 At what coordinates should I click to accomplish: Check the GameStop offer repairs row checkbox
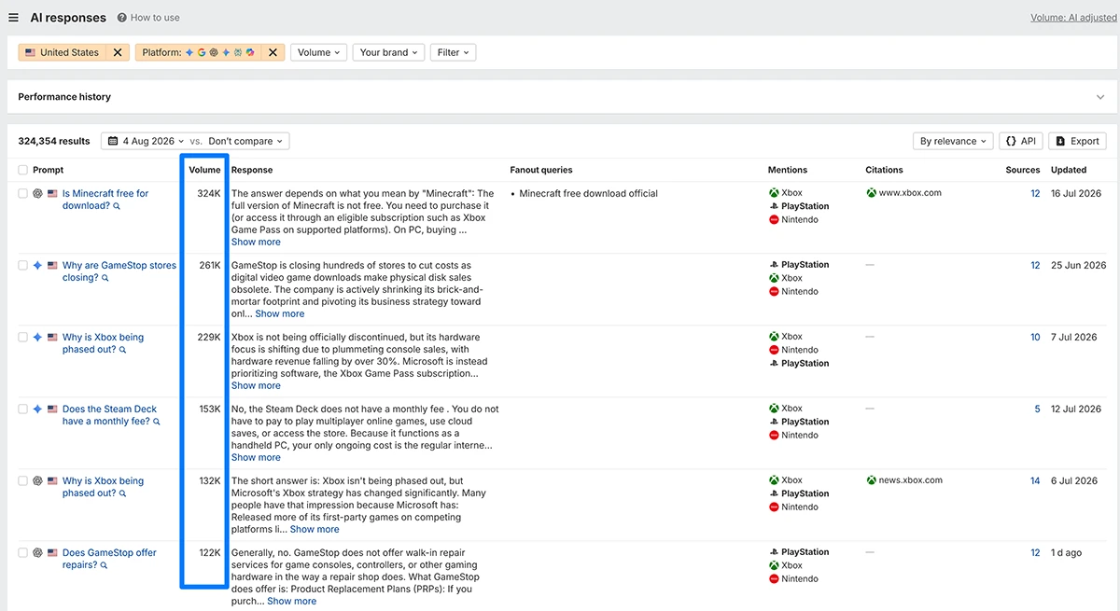(22, 553)
